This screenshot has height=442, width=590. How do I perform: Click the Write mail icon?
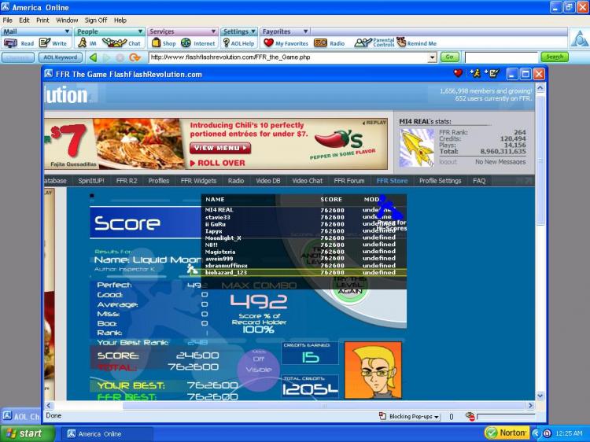tap(45, 43)
